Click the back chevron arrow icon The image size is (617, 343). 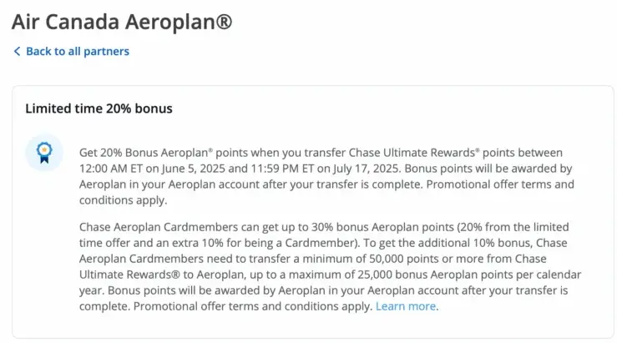click(17, 51)
